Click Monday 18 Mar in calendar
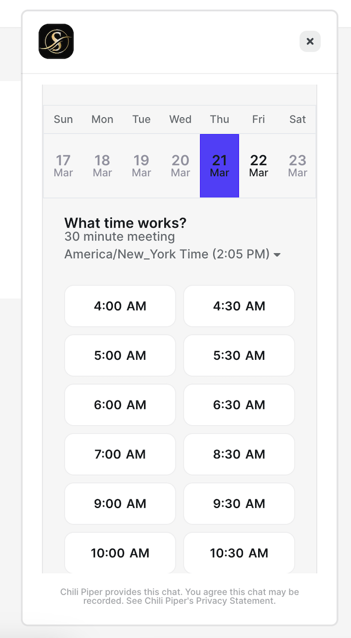 103,165
